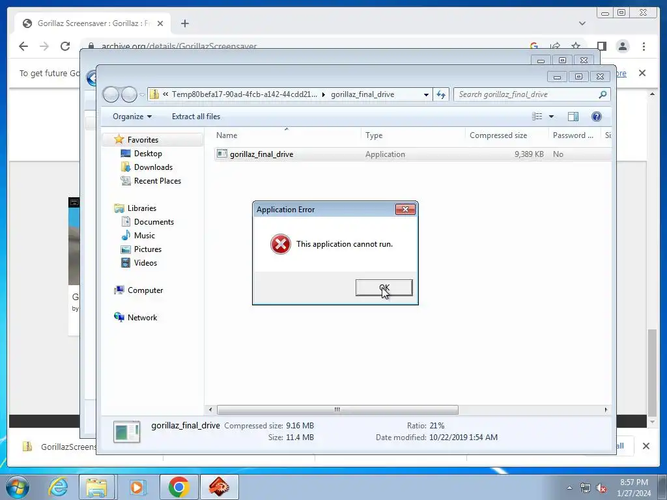Launch Internet Explorer from taskbar
The image size is (667, 500).
pos(57,487)
